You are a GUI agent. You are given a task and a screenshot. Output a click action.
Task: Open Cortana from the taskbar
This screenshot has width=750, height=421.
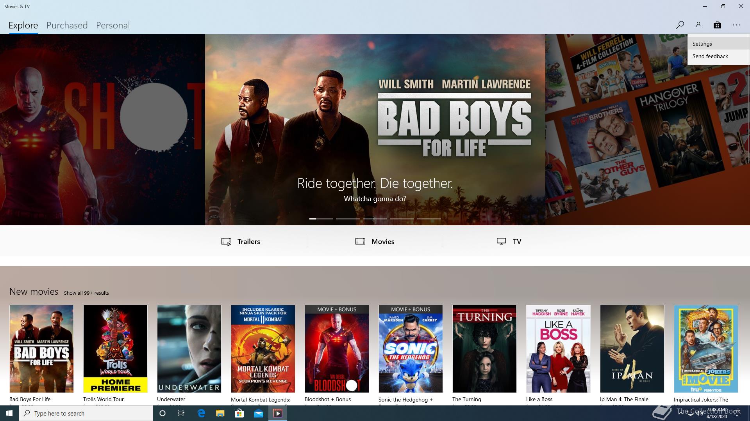tap(162, 413)
